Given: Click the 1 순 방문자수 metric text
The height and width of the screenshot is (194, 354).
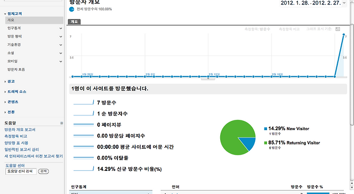Looking at the screenshot, I should click(x=112, y=113).
